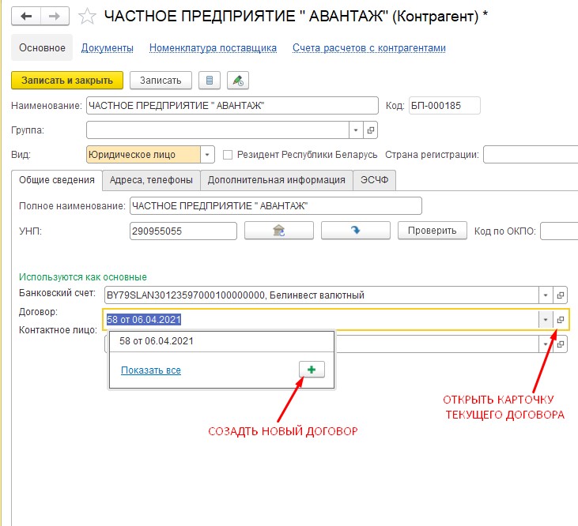Click the Записать button
Screen dimensions: 578x526
tap(161, 81)
